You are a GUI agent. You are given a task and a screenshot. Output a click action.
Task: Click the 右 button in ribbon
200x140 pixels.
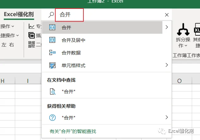[x=11, y=45]
